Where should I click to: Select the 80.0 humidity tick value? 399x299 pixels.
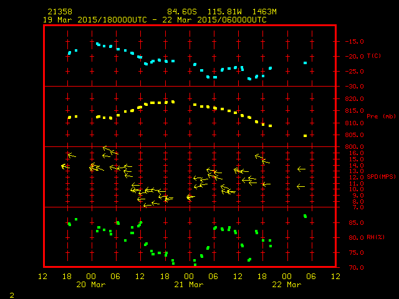coord(356,238)
